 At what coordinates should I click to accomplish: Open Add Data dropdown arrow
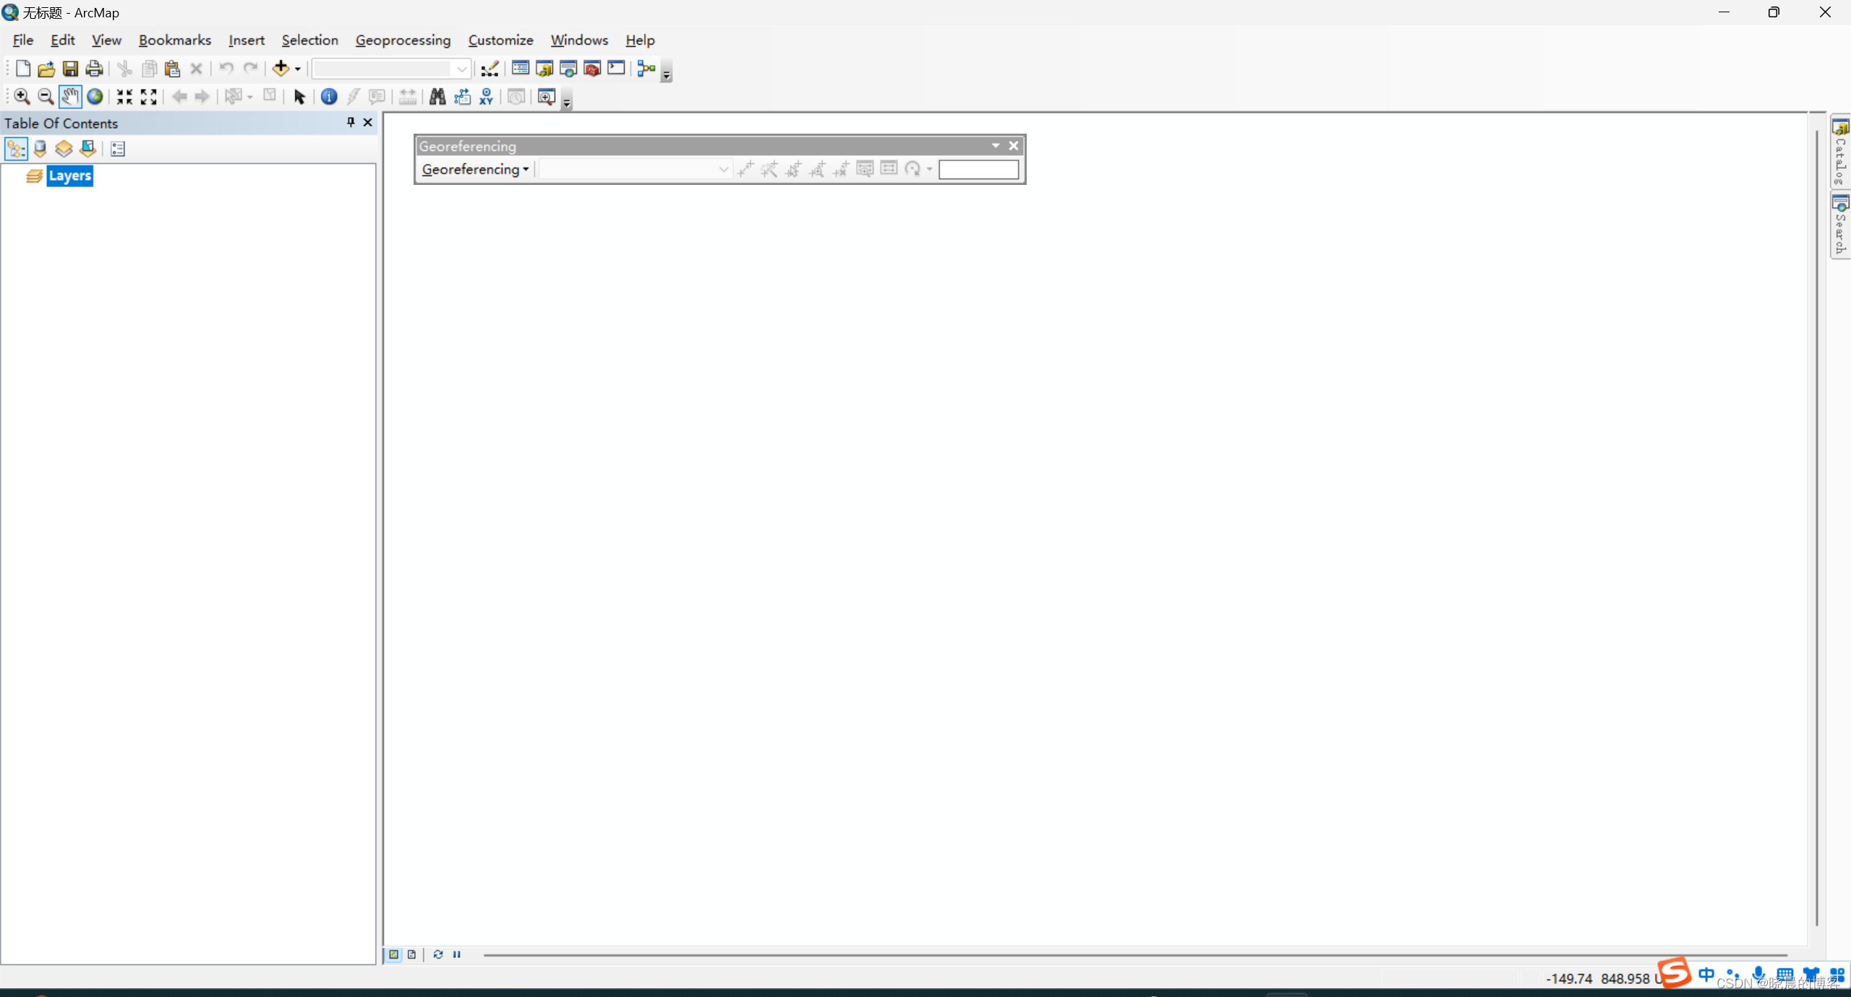(x=297, y=69)
